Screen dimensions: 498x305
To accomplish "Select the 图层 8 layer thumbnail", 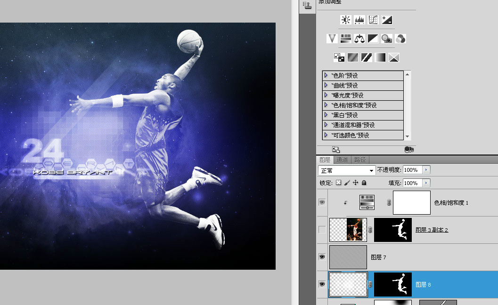I will (348, 284).
